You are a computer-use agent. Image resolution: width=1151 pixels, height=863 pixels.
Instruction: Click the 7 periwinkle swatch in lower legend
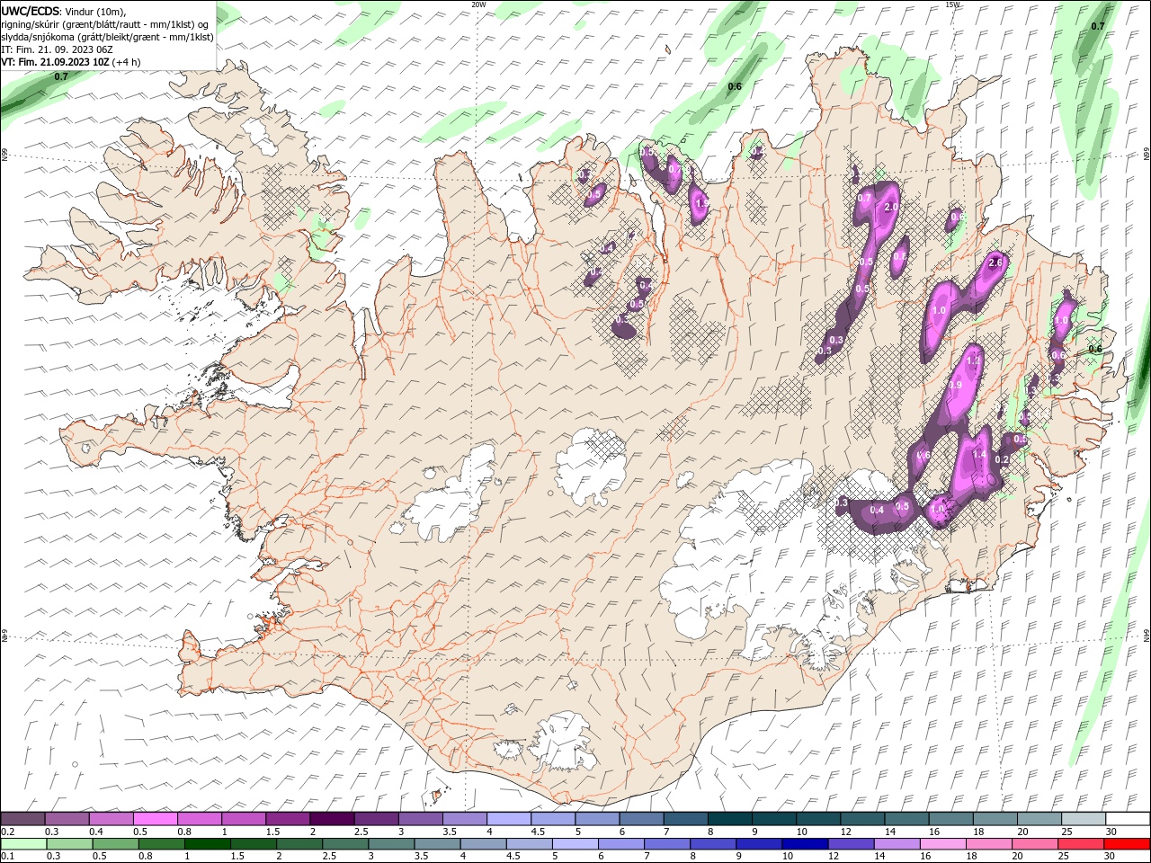point(666,844)
